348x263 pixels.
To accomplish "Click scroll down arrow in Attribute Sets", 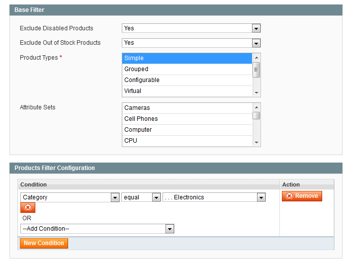I will pos(257,143).
